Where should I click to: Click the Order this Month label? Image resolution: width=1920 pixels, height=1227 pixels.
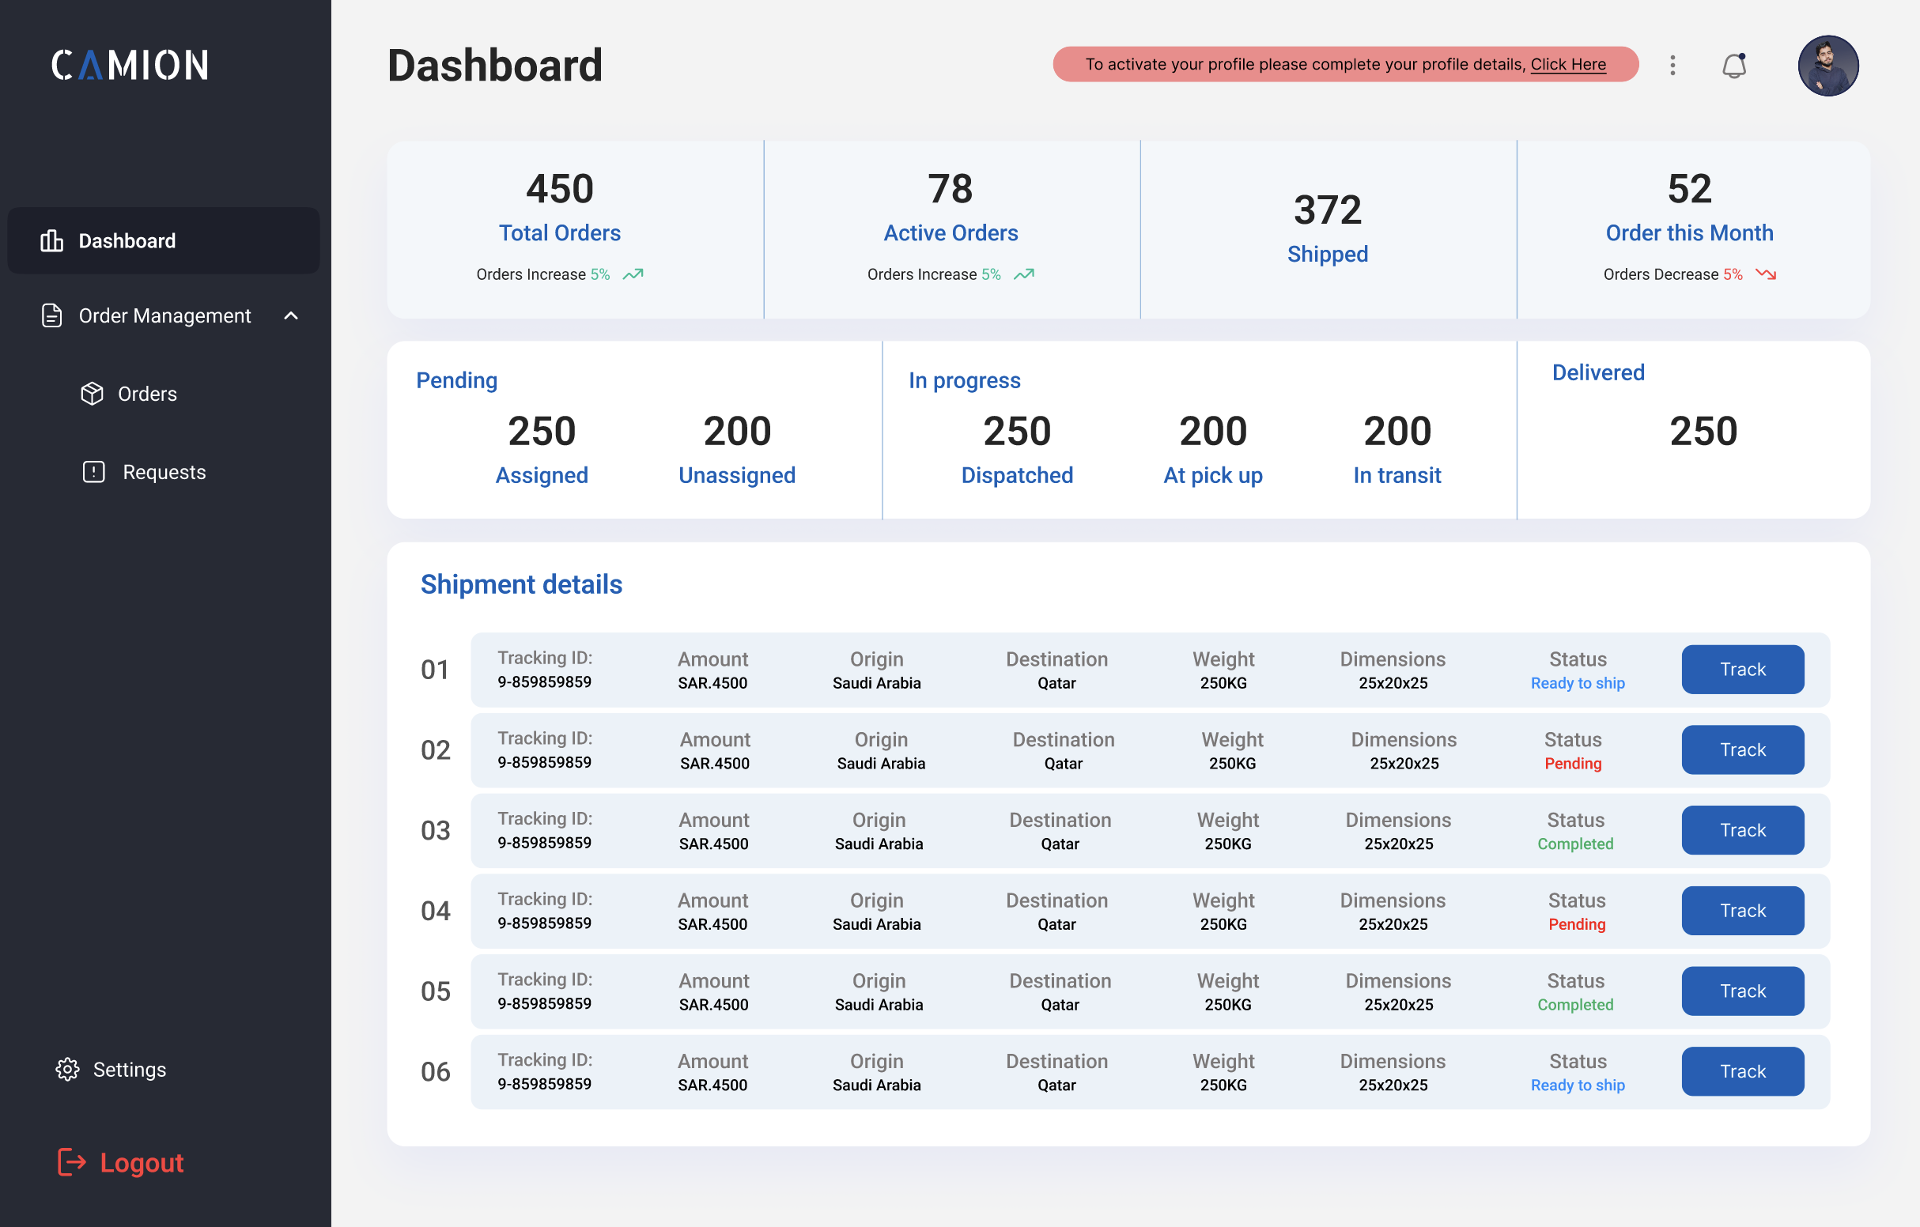tap(1690, 232)
